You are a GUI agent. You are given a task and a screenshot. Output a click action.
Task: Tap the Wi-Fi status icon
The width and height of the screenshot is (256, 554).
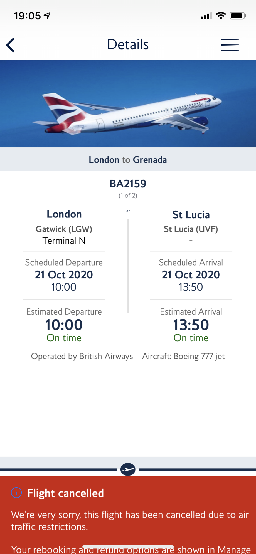[x=221, y=16]
